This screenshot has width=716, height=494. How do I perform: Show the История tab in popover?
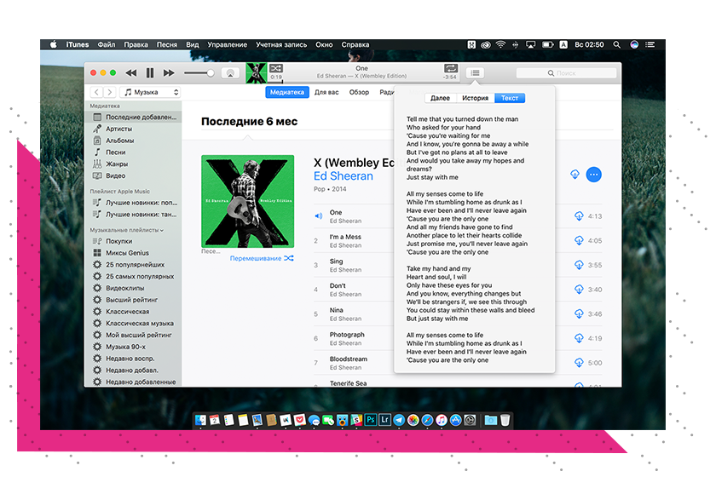click(x=475, y=98)
